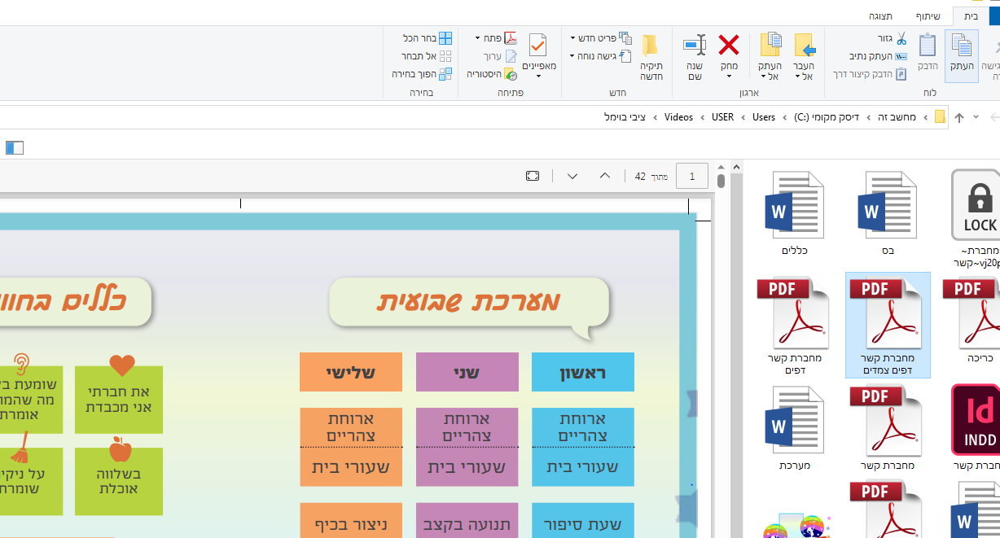Select the מחברת קשר PDF beside the INDD file
This screenshot has width=1000, height=538.
coord(885,429)
